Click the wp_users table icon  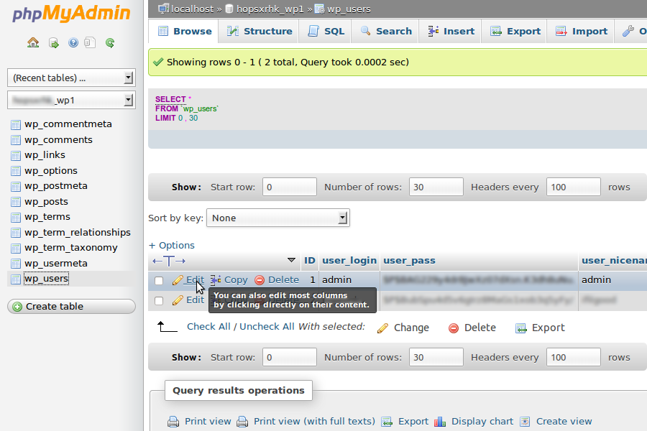pyautogui.click(x=16, y=279)
